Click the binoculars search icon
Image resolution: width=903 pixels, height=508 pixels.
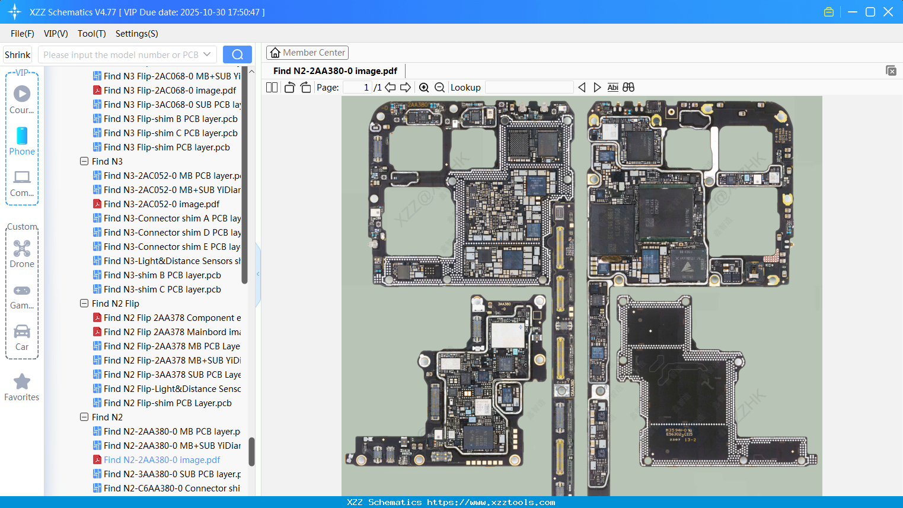click(628, 88)
